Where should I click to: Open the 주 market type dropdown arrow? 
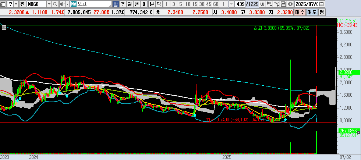[x=16, y=4]
